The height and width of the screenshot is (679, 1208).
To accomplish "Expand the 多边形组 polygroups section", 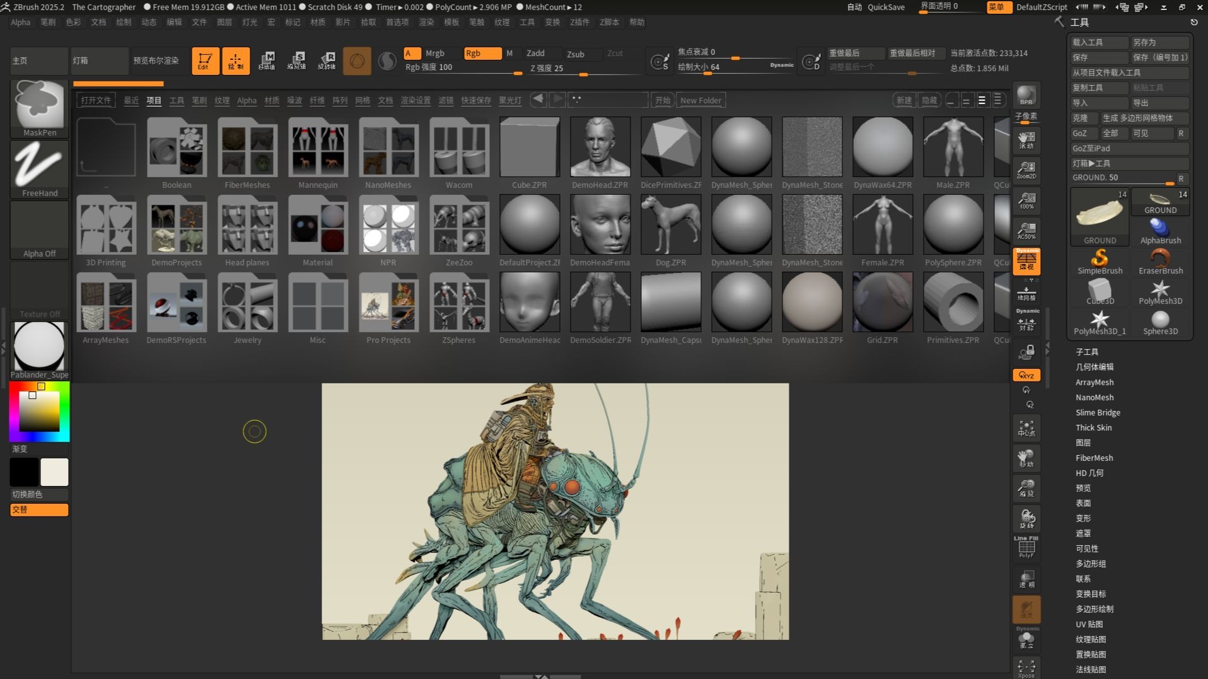I will coord(1091,564).
